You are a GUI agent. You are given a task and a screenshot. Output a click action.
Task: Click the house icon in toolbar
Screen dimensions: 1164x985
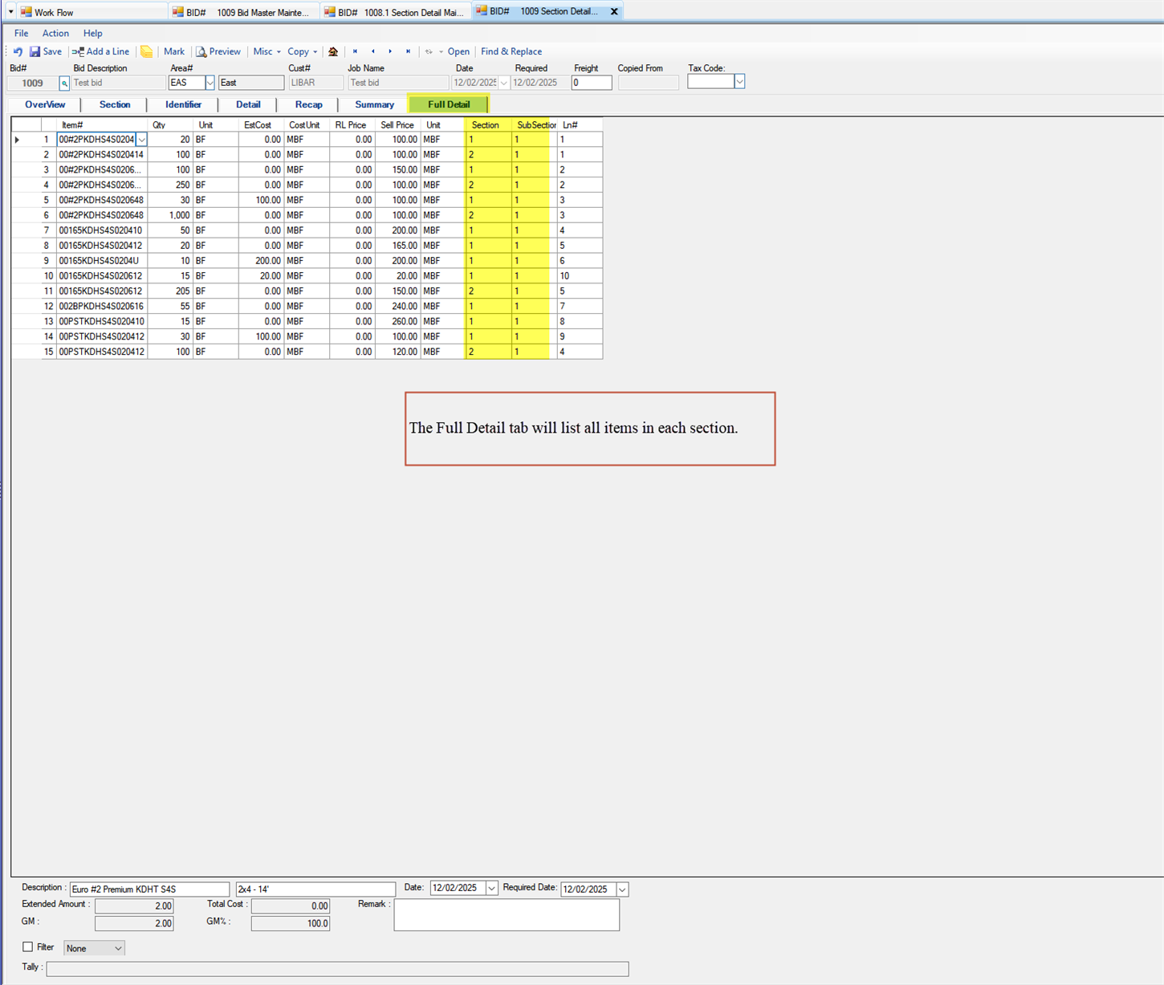click(x=333, y=51)
